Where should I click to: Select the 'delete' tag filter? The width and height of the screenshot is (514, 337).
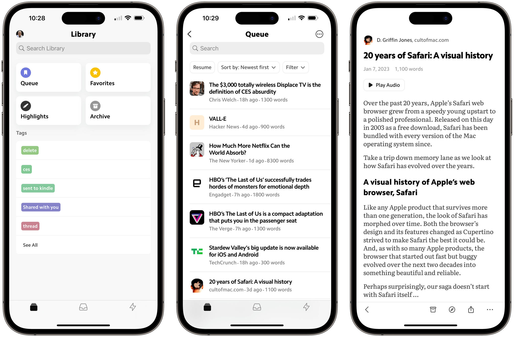point(29,150)
